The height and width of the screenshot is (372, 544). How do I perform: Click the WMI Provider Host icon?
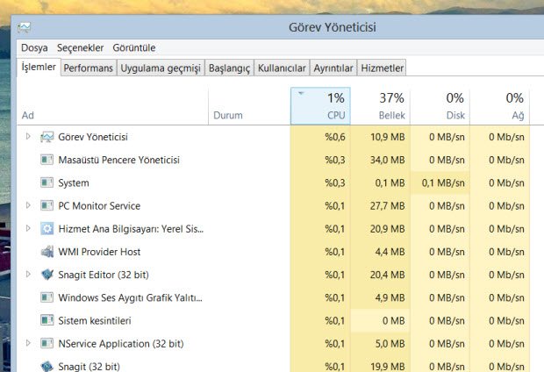(47, 252)
